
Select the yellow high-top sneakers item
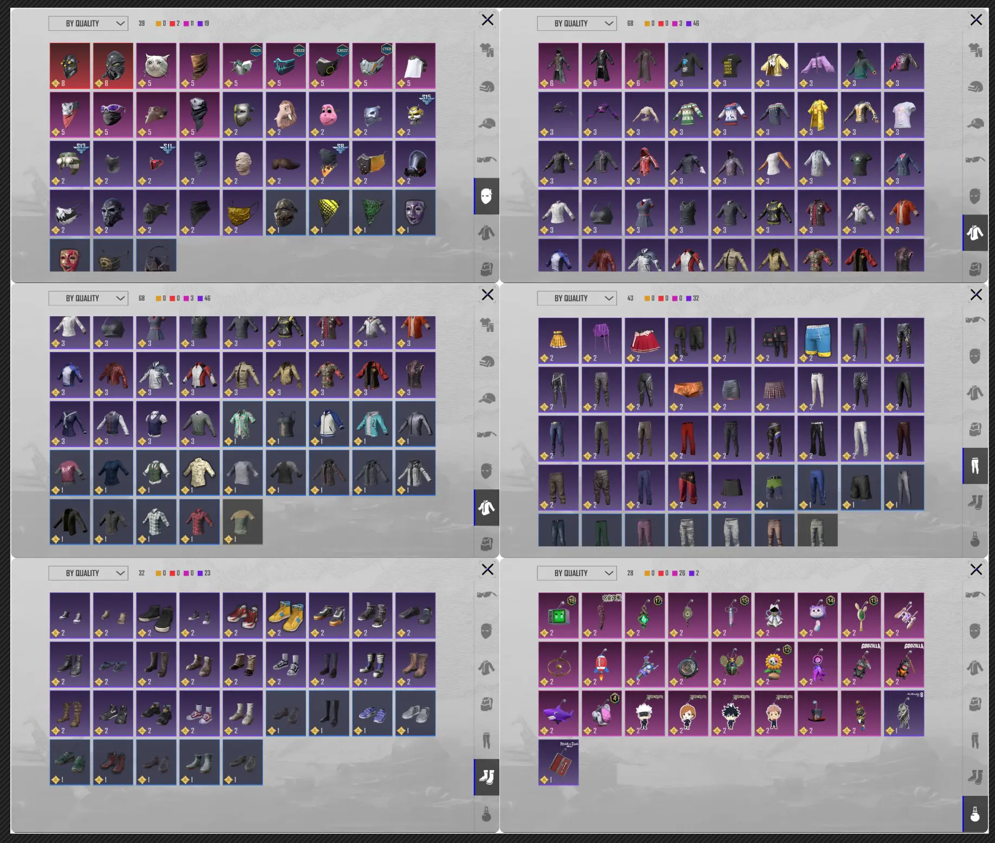pyautogui.click(x=286, y=616)
